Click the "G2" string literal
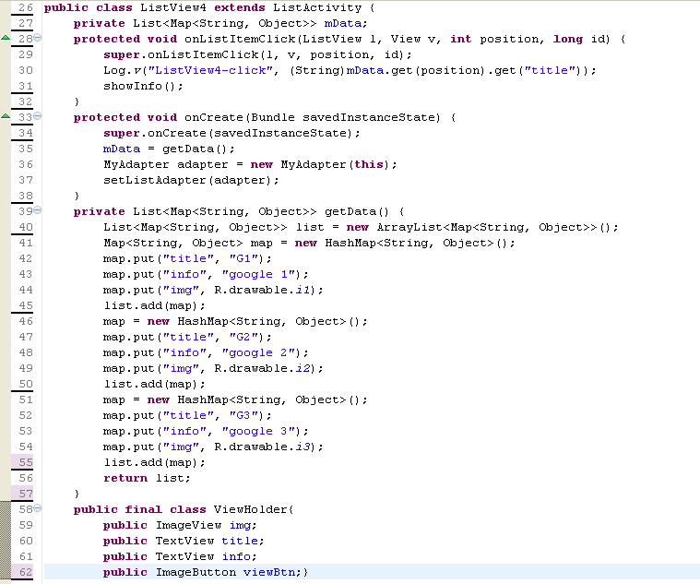 click(243, 337)
